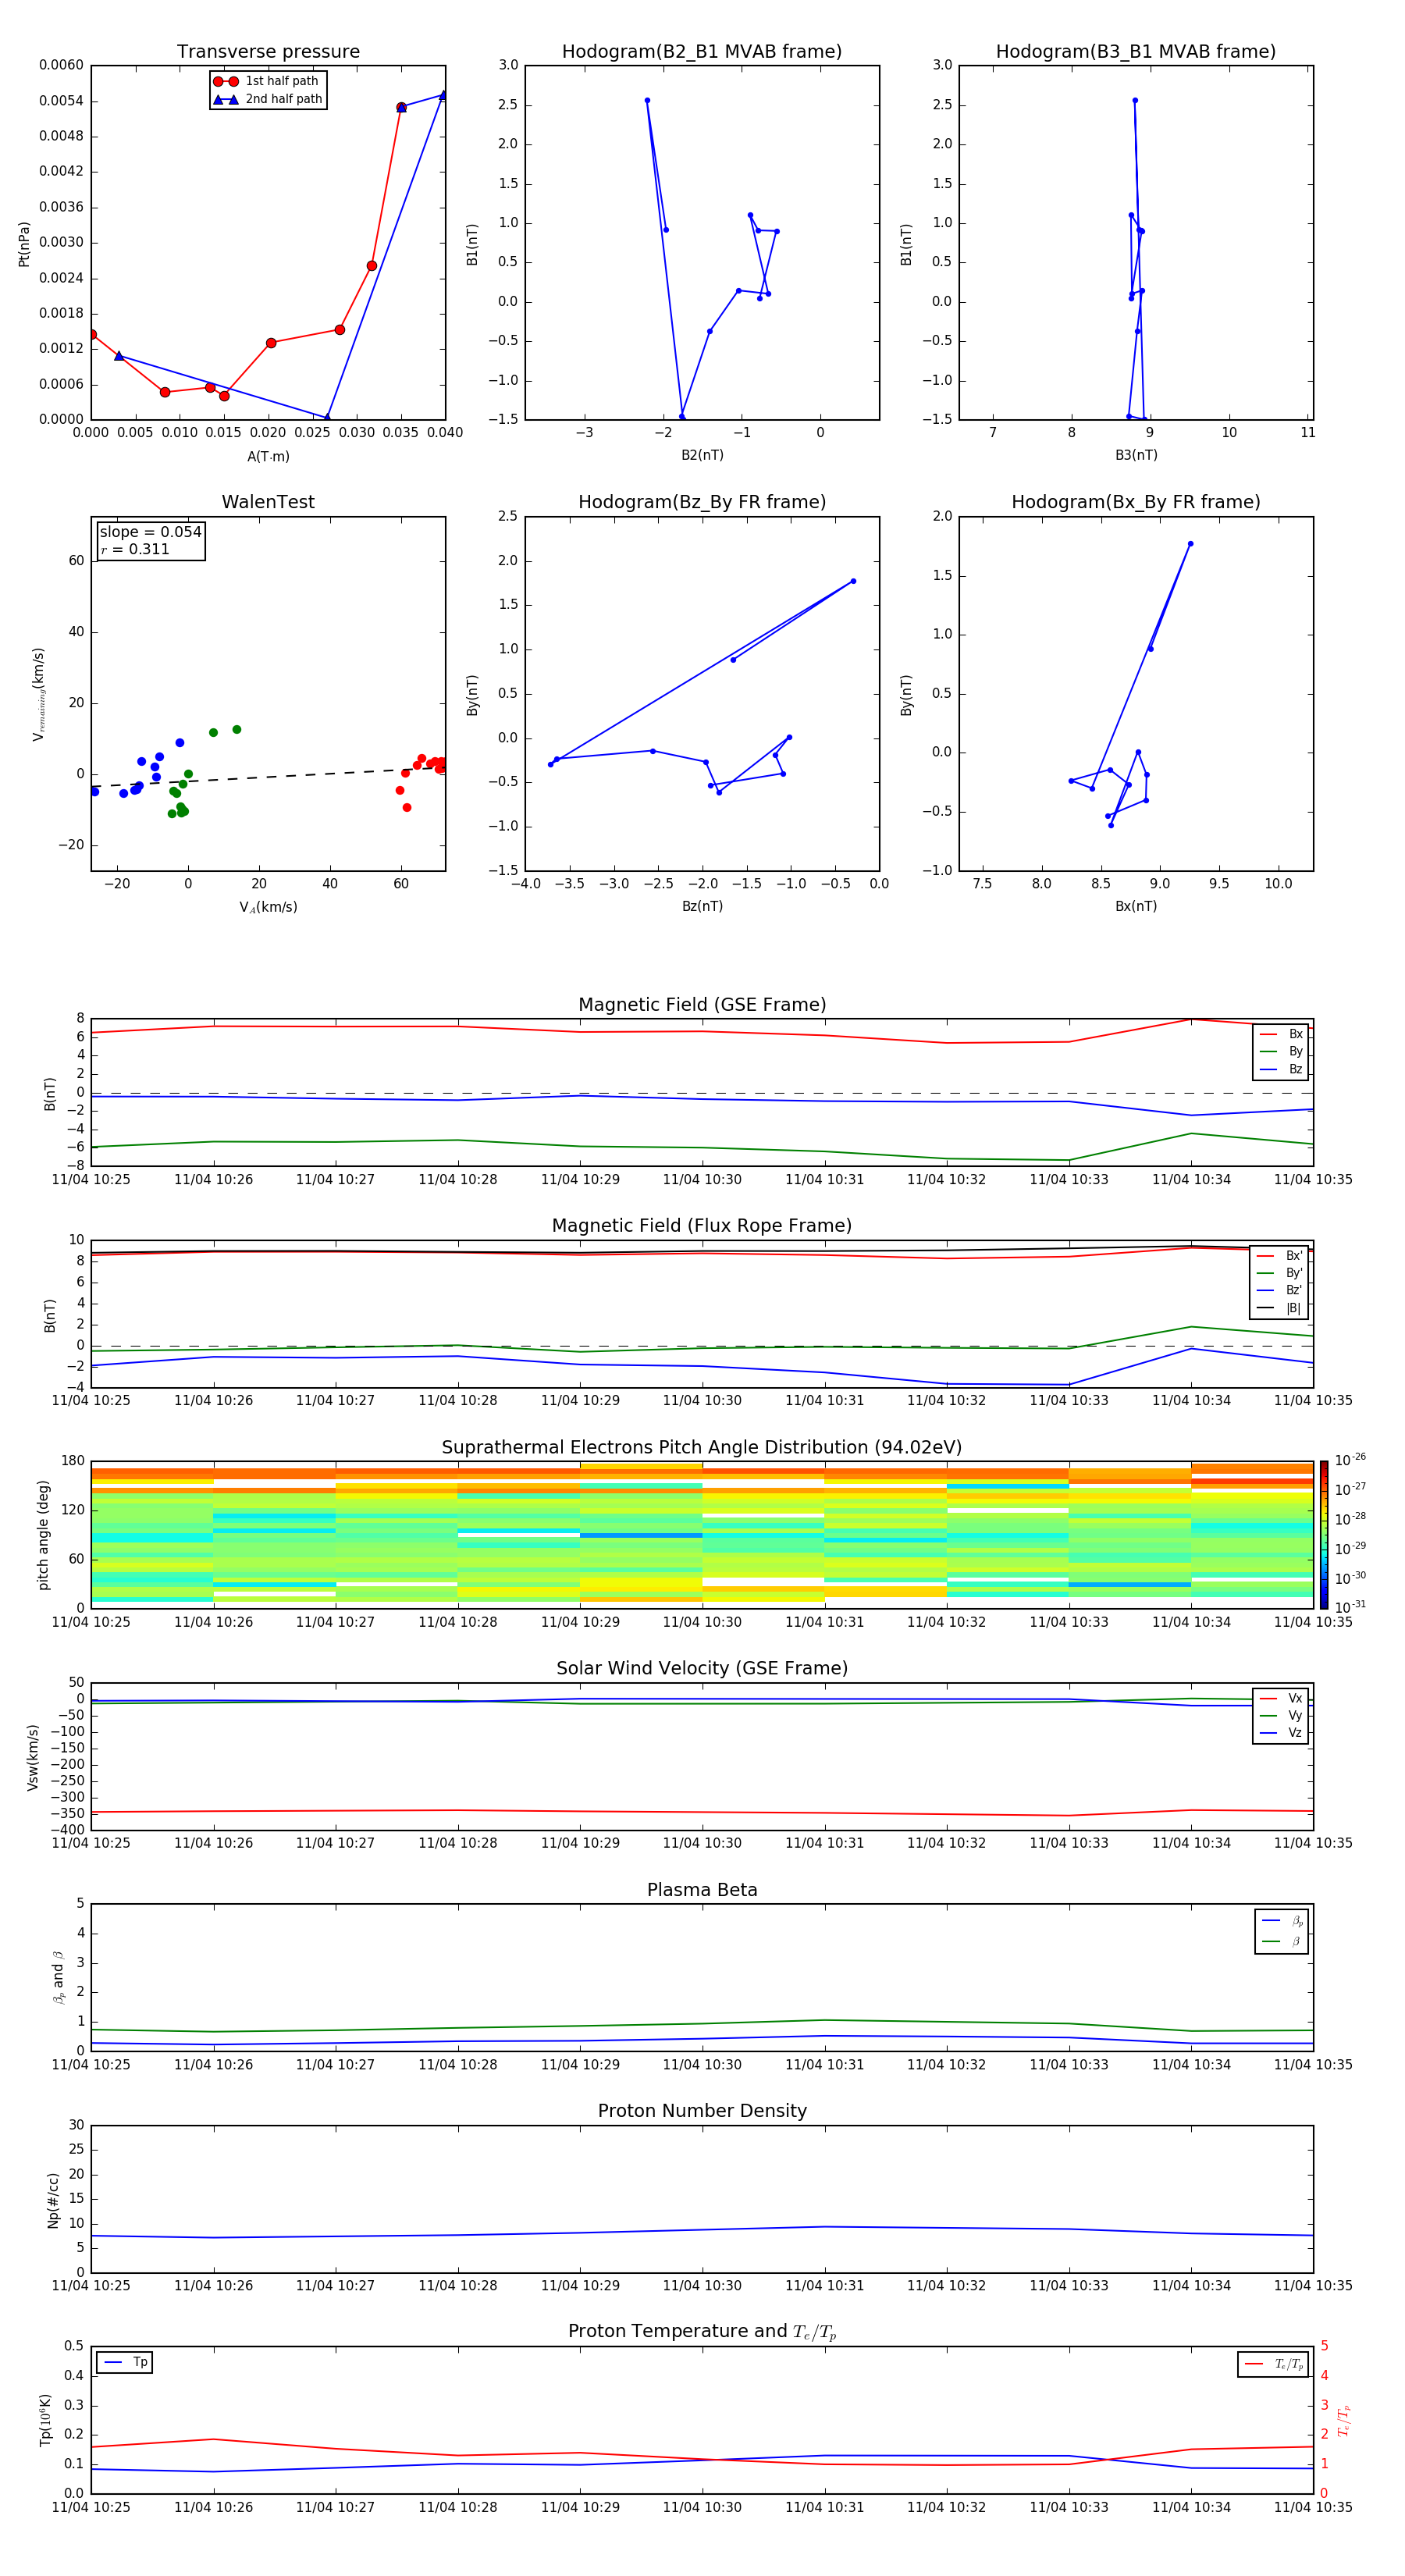The image size is (1405, 2576).
Task: Click topmost data point in B2_B1 hodogram
Action: pyautogui.click(x=647, y=101)
